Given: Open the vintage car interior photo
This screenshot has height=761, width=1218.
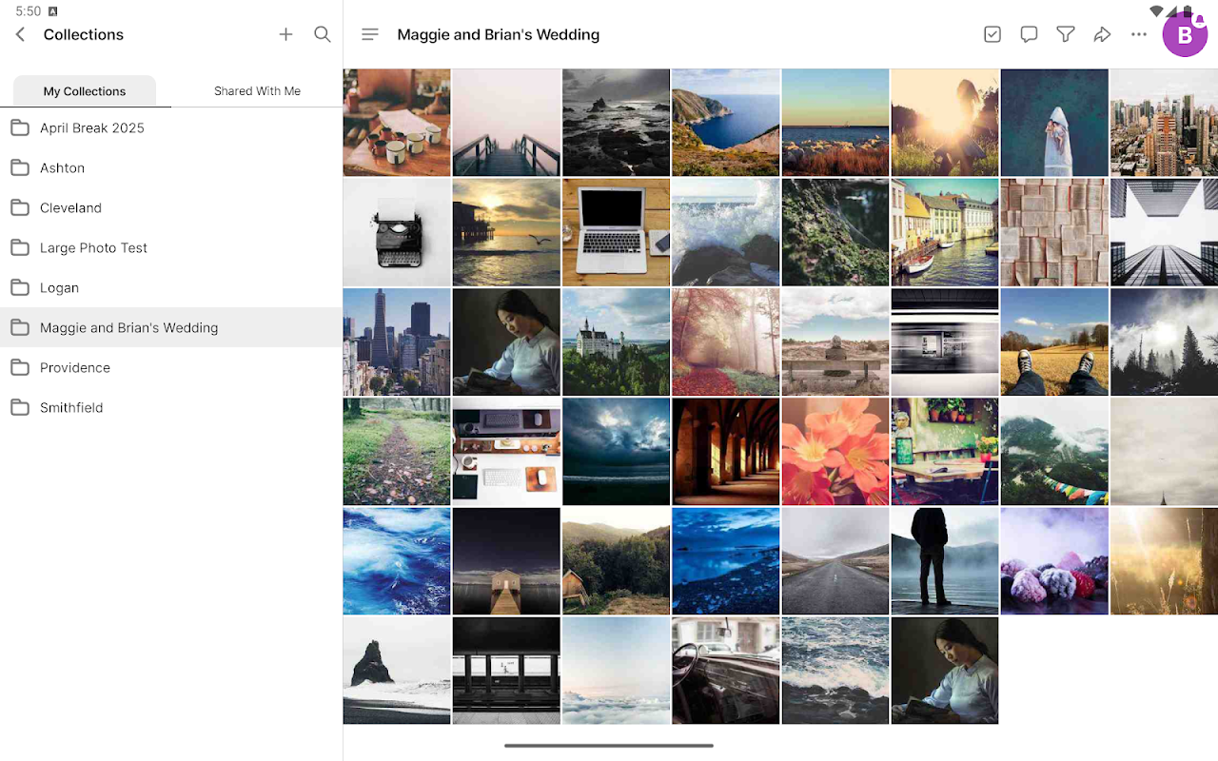Looking at the screenshot, I should tap(725, 670).
